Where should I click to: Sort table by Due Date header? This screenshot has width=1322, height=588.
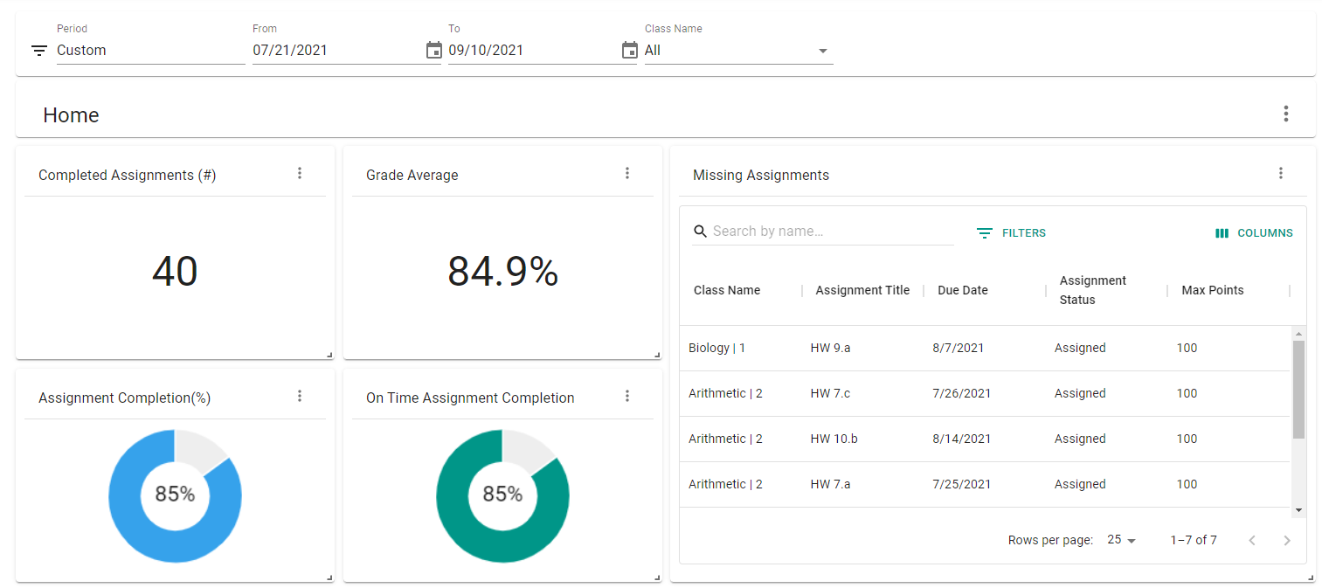(962, 290)
